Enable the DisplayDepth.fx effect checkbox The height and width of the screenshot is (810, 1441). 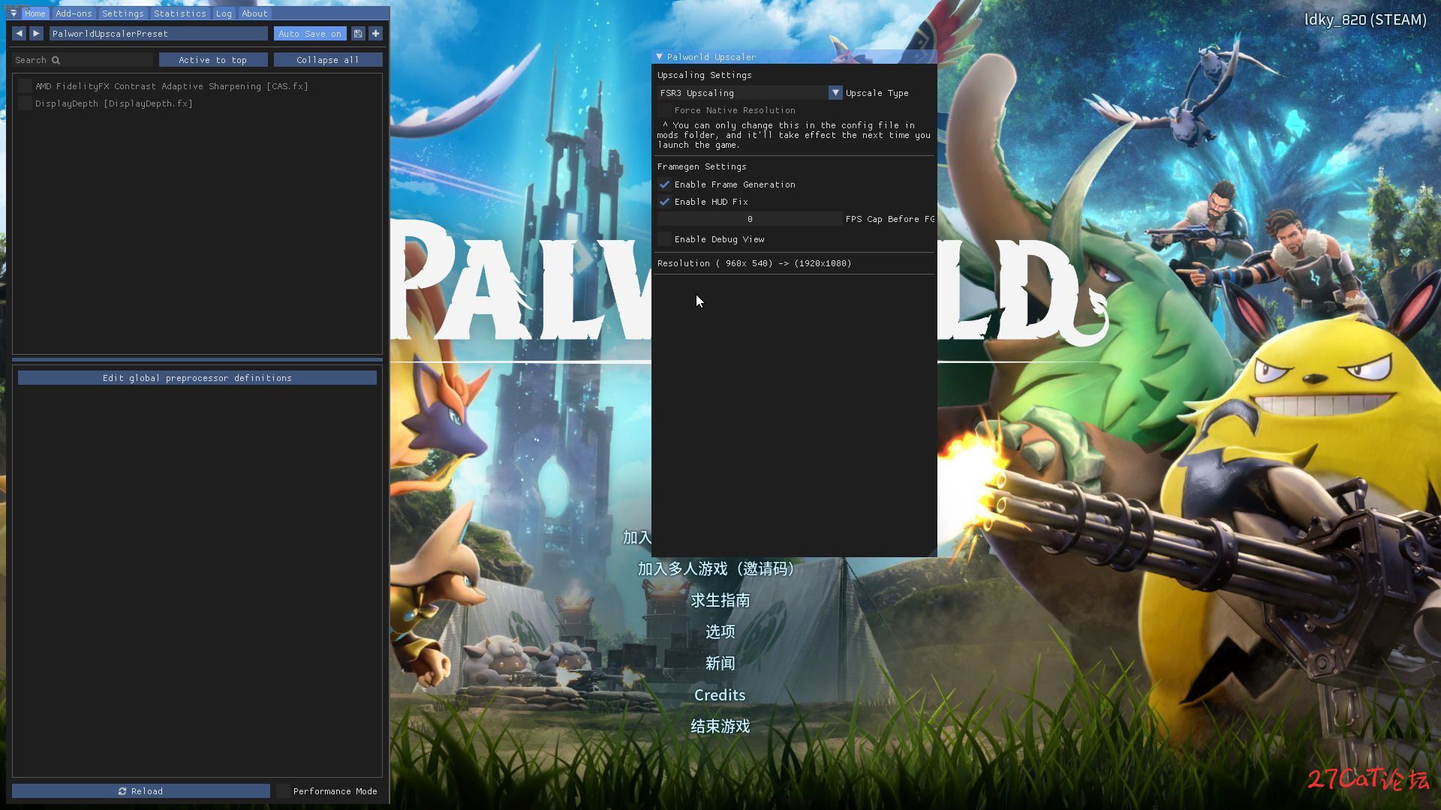(x=25, y=103)
